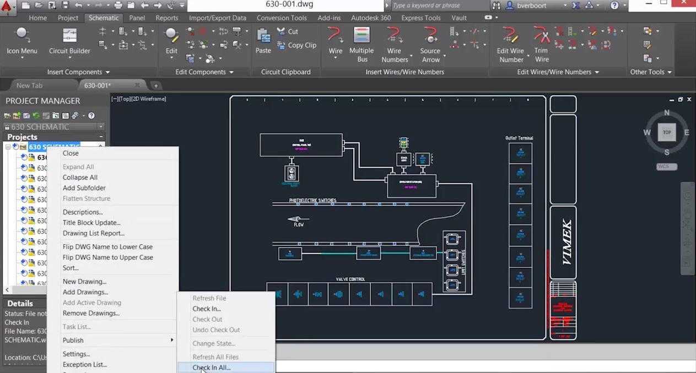Click the AutoCAD application logo button
Viewport: 696px width, 373px height.
7,7
